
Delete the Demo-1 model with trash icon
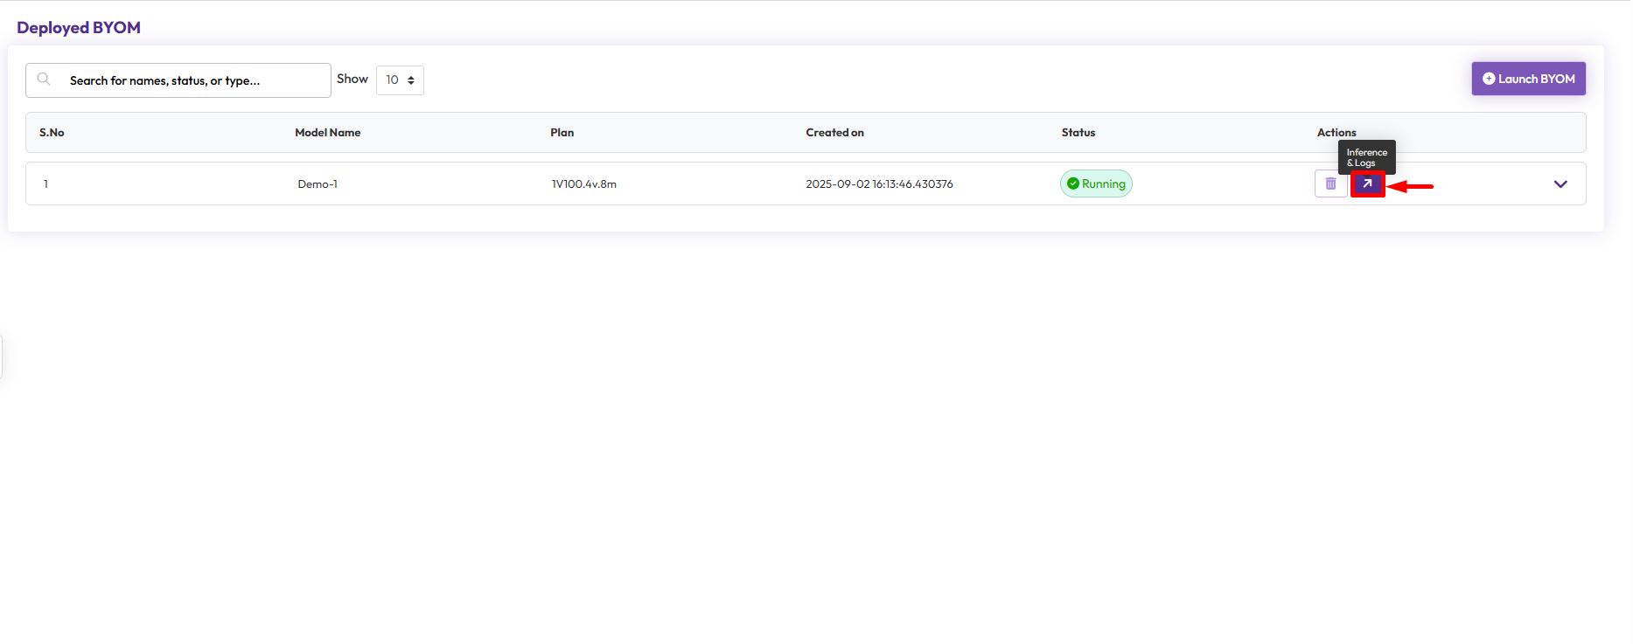pos(1330,184)
